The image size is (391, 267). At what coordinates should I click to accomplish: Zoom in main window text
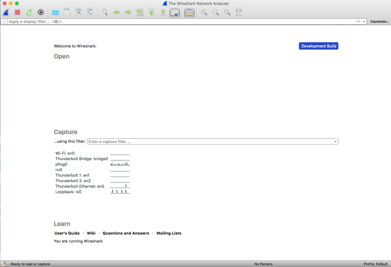tap(204, 12)
